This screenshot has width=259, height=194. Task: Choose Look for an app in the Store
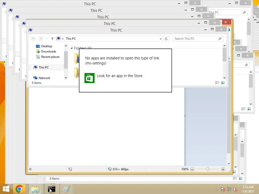(119, 76)
